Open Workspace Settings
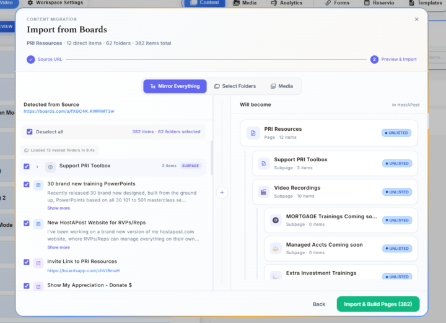Image resolution: width=446 pixels, height=323 pixels. (x=56, y=3)
